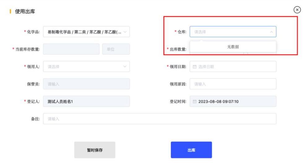Focus the 当前库存数量 field
The width and height of the screenshot is (303, 163).
71,49
